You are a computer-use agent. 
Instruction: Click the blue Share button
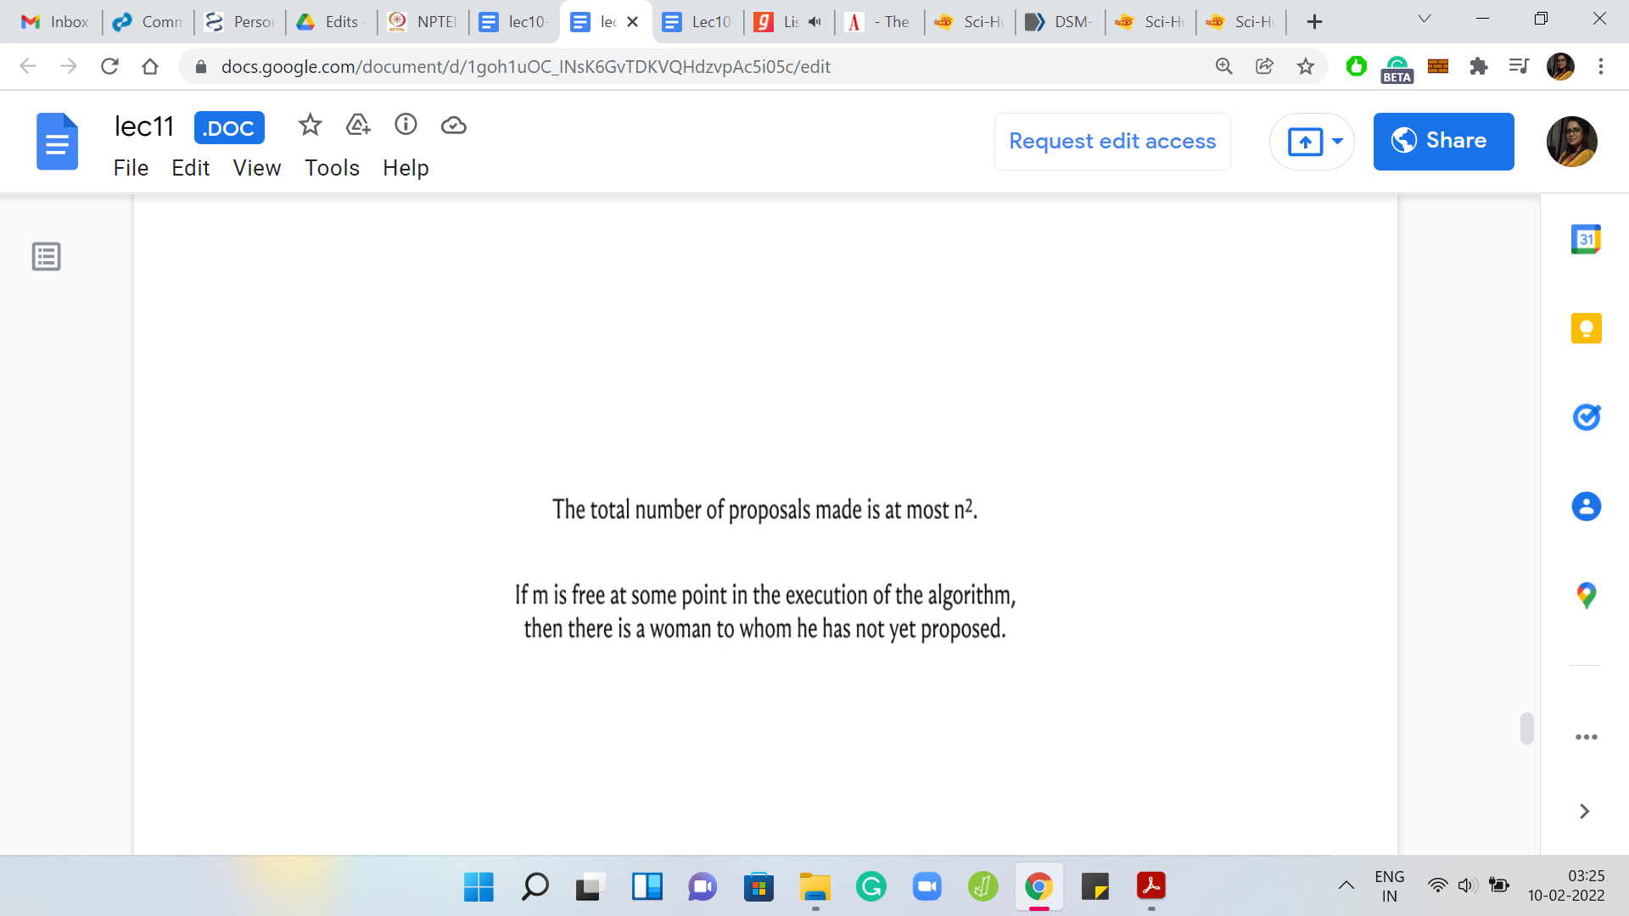pos(1443,141)
